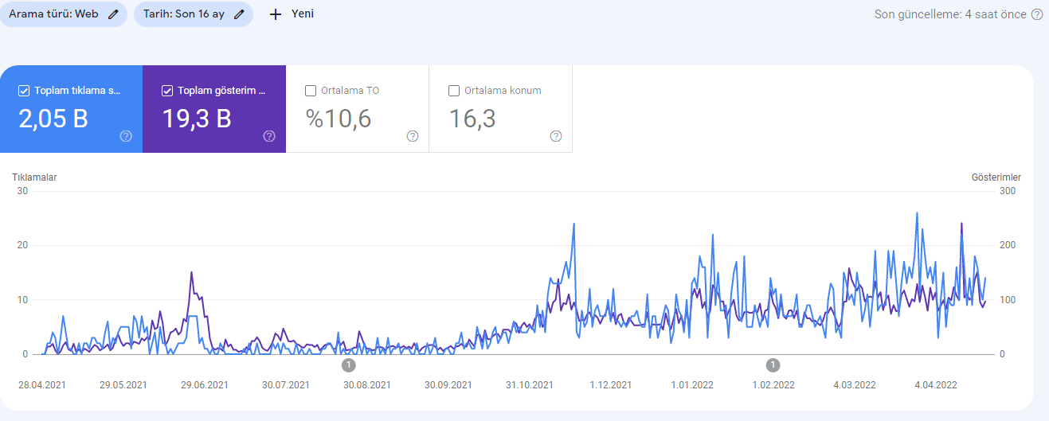Edit the Tarih: Son 16 ay pencil
Screen dimensions: 1049x421
click(x=239, y=14)
